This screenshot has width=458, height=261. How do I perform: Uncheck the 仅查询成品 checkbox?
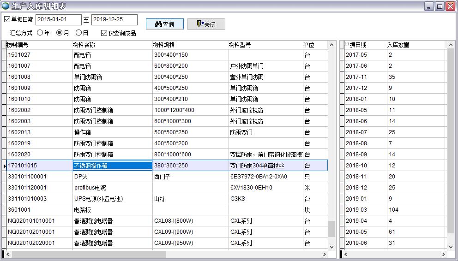click(x=104, y=33)
